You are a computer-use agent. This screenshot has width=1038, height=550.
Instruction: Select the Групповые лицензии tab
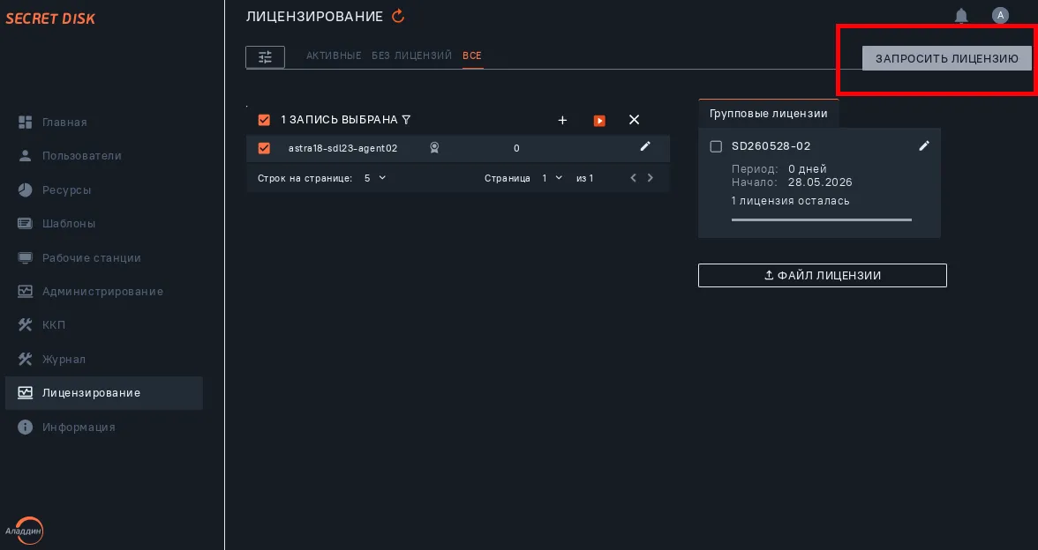pos(769,114)
